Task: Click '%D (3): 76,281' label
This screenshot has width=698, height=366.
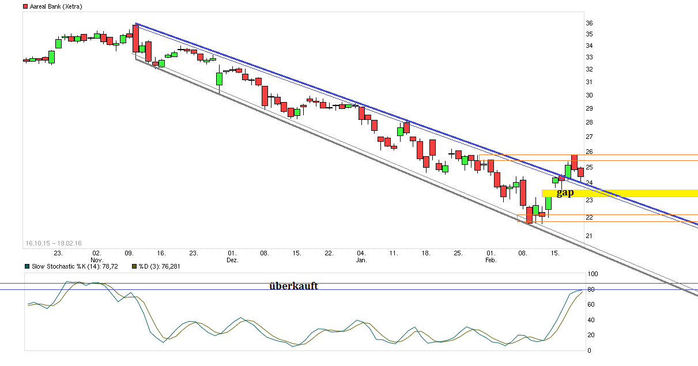Action: (159, 266)
